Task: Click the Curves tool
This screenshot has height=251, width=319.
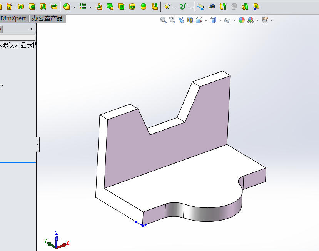Action: (x=183, y=7)
